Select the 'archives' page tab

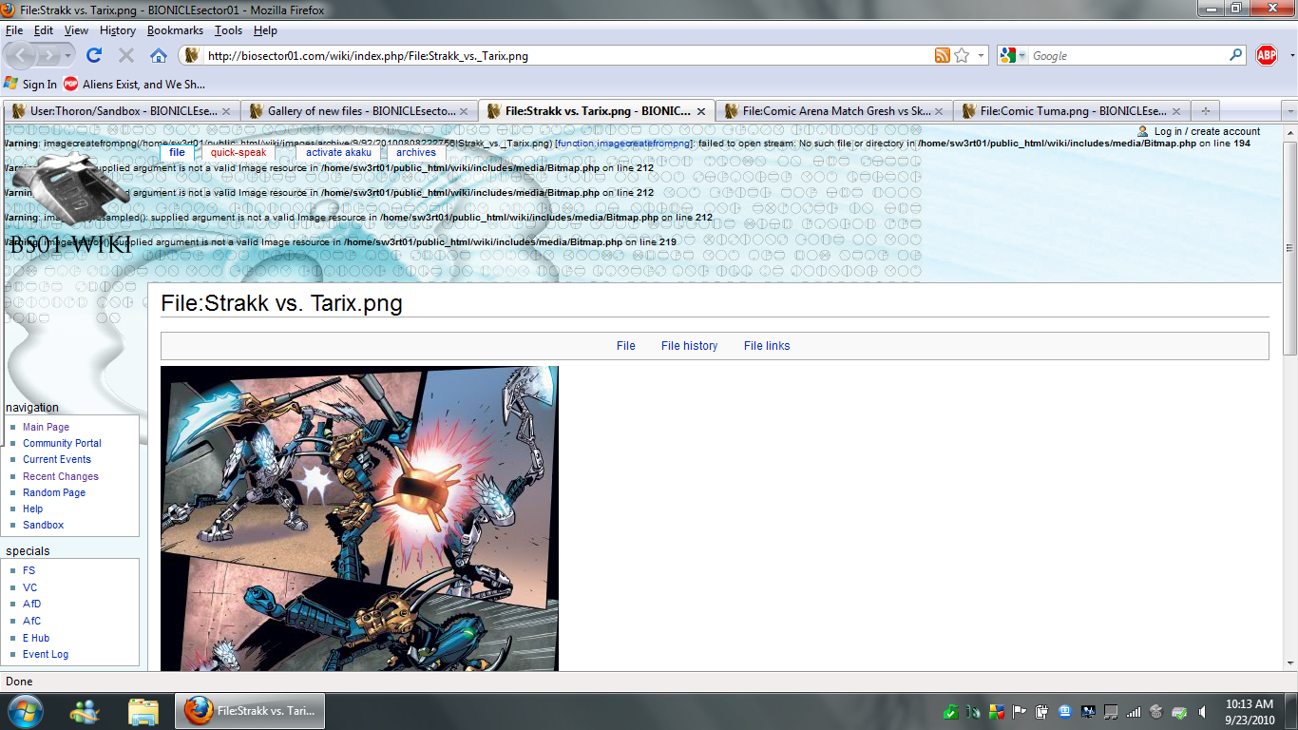416,152
